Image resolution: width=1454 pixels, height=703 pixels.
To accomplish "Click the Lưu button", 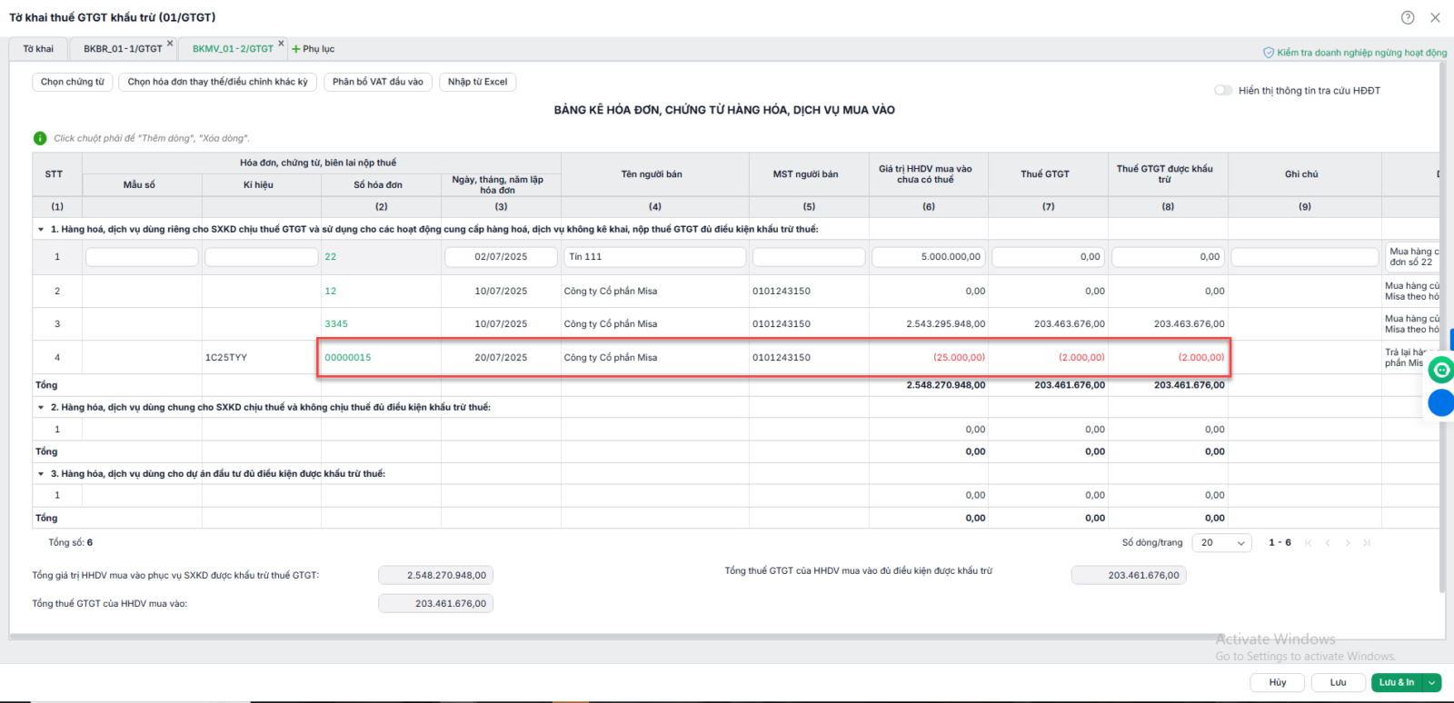I will pos(1339,682).
